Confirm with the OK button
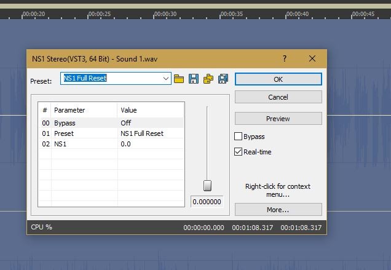Screen dimensions: 391x270 278,79
